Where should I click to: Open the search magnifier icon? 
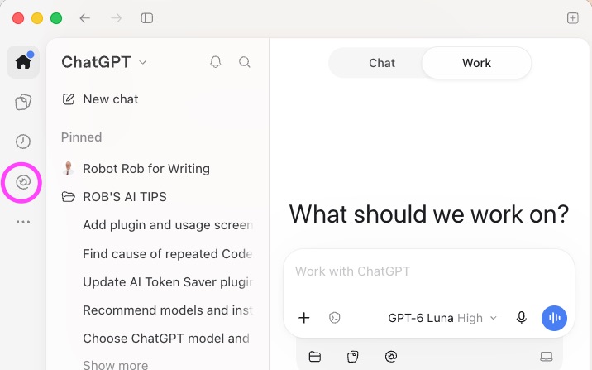click(245, 62)
